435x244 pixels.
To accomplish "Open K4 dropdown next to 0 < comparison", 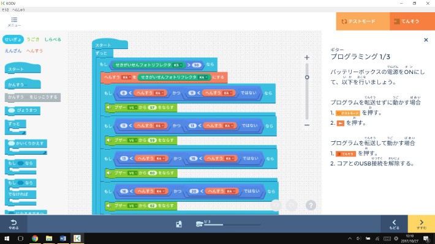I will pos(159,93).
